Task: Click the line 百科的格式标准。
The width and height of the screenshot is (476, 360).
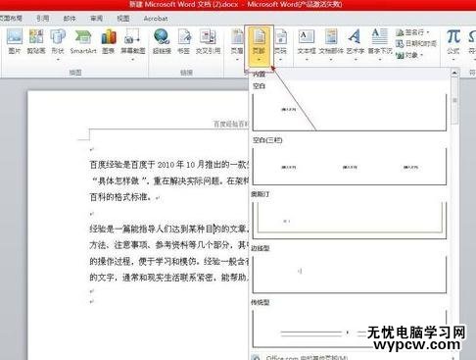Action: pos(120,197)
